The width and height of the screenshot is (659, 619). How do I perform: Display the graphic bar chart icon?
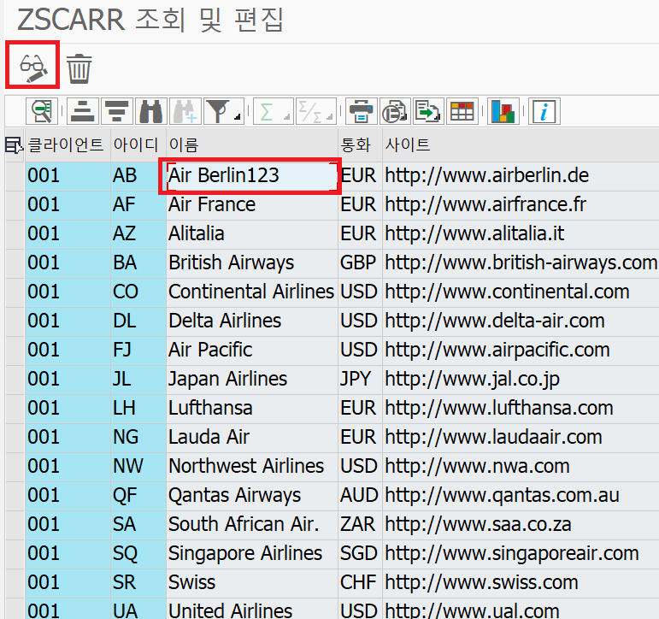(503, 111)
